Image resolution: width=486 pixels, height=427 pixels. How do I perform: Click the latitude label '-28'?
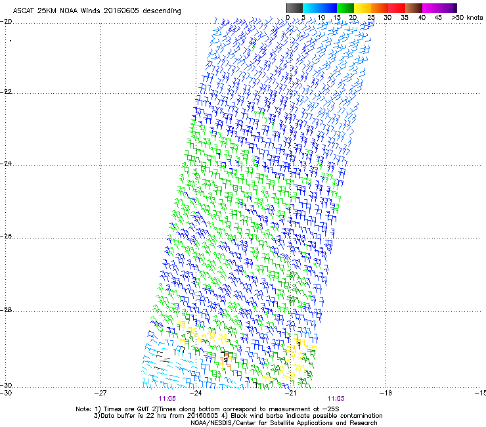click(6, 310)
